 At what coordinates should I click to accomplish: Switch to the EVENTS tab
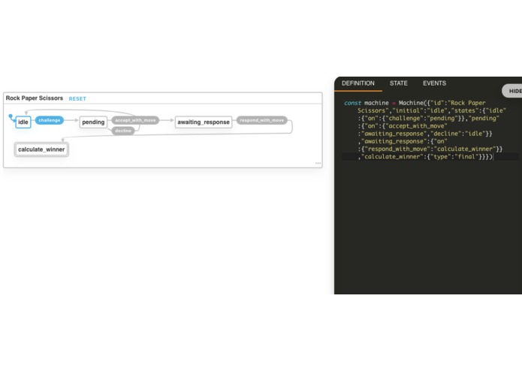[x=434, y=83]
